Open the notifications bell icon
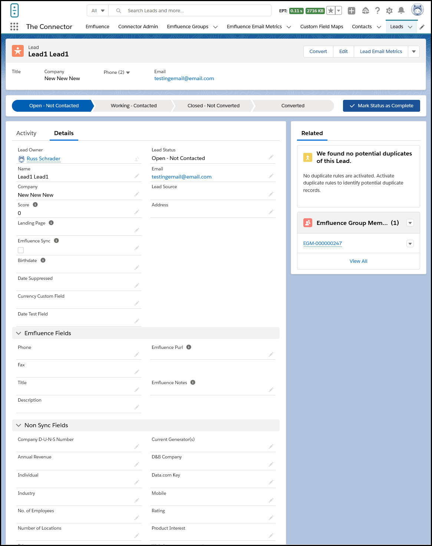This screenshot has height=546, width=432. [x=401, y=11]
